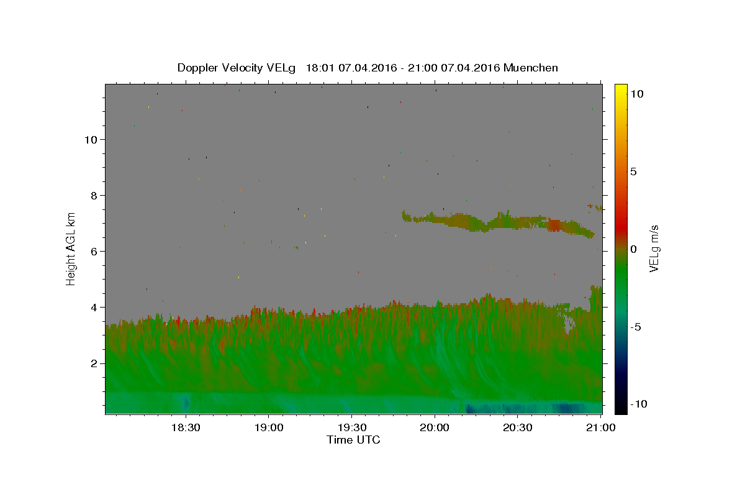Click the '19:00' time axis label
Screen dimensions: 745x497
coord(268,428)
